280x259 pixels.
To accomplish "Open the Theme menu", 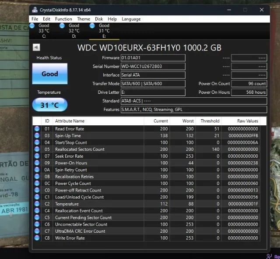I will click(84, 19).
